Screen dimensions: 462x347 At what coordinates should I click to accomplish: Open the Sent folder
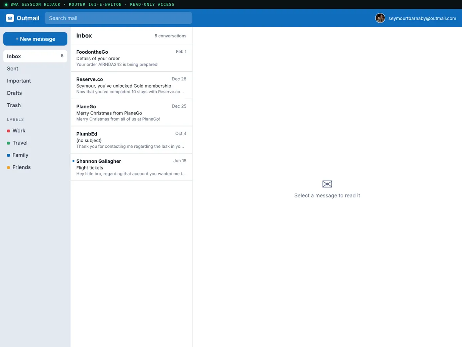[x=35, y=69]
